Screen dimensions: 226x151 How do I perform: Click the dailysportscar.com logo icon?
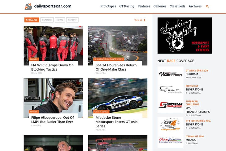pyautogui.click(x=28, y=6)
